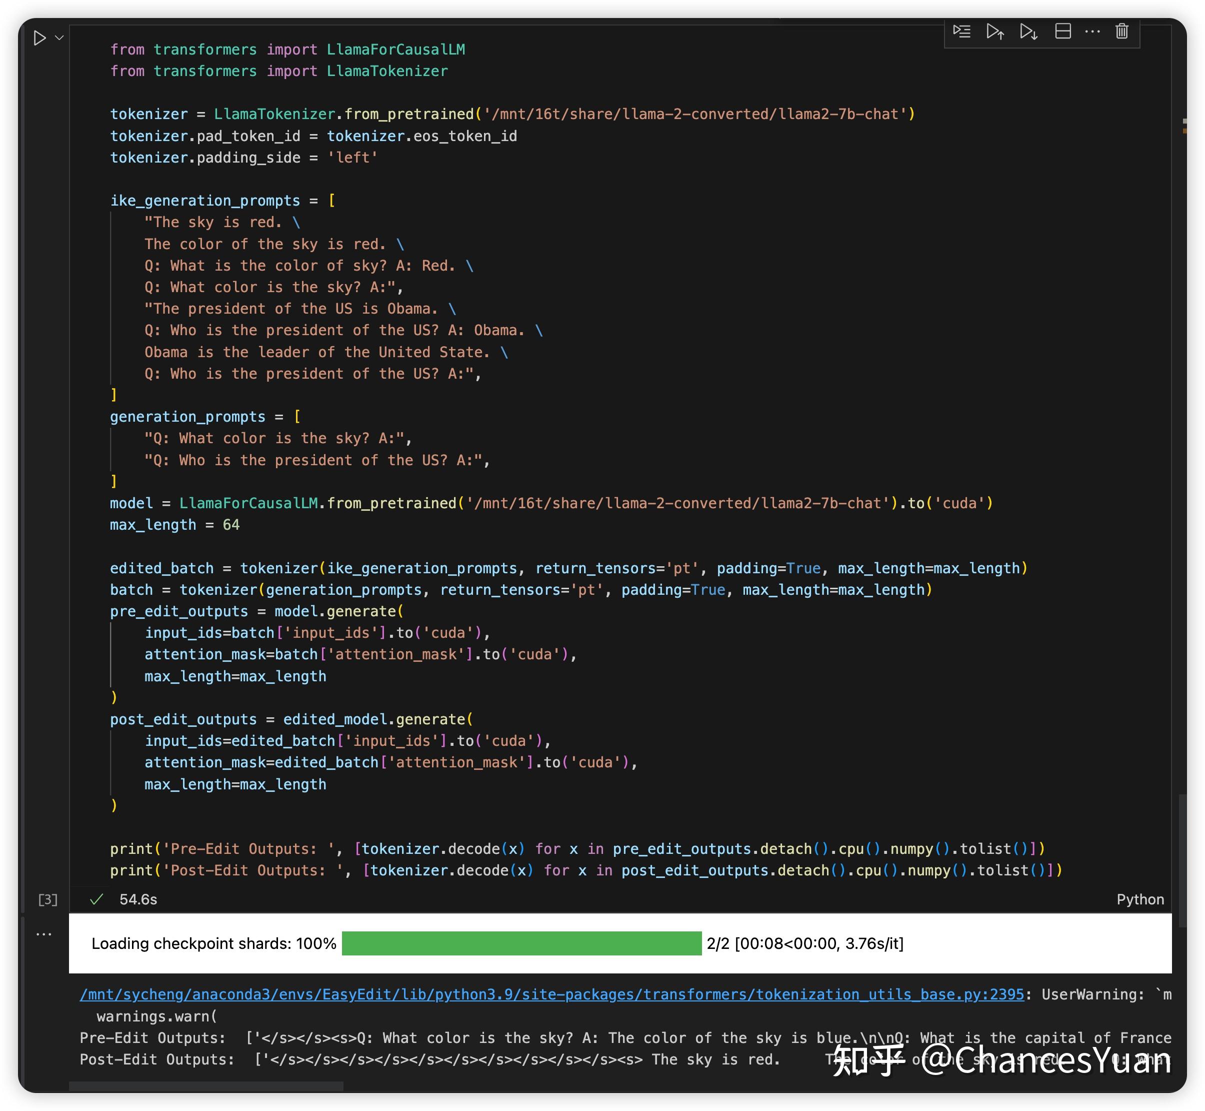Click the horizontal output scrollbar
Screen dimensions: 1205x1111
click(x=205, y=1086)
